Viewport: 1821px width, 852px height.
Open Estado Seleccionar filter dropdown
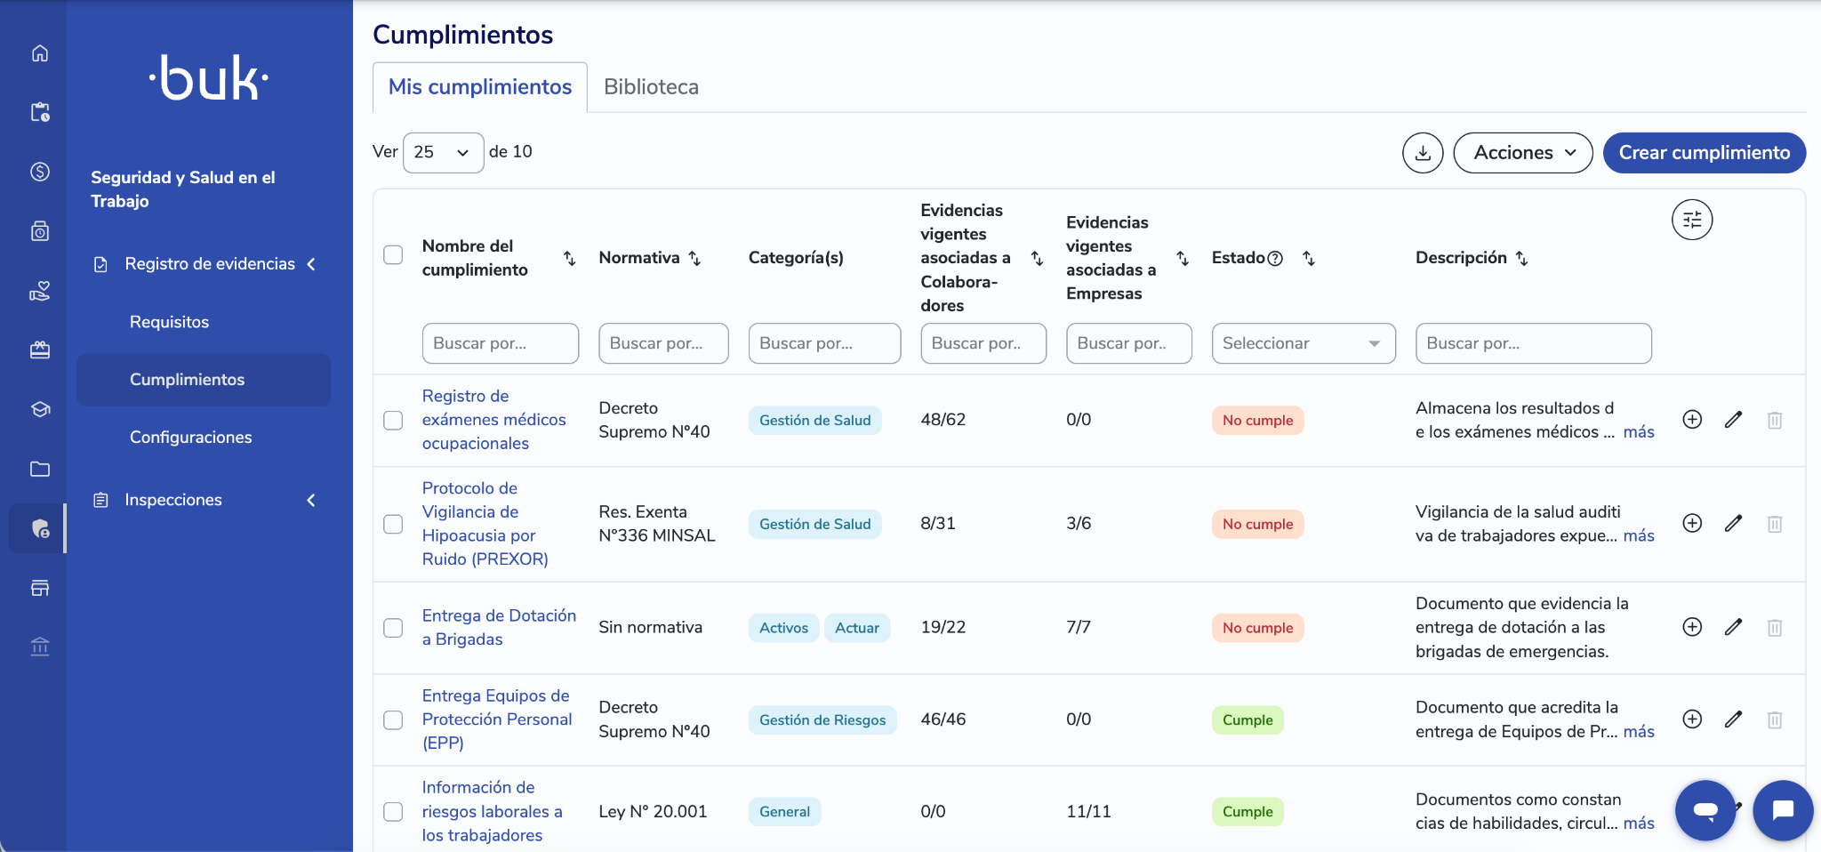click(x=1304, y=343)
